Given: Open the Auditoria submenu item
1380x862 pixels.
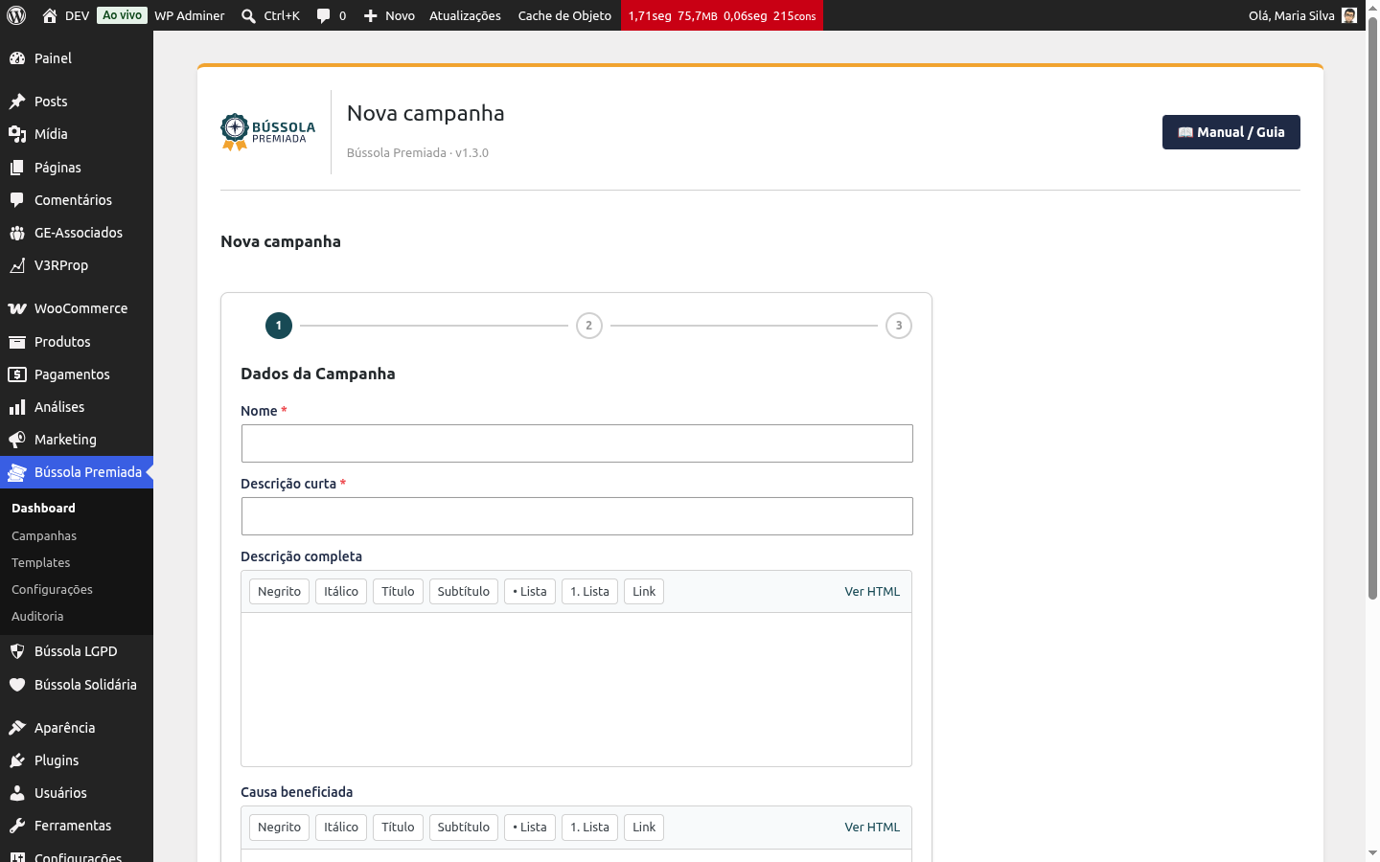Looking at the screenshot, I should pos(37,617).
